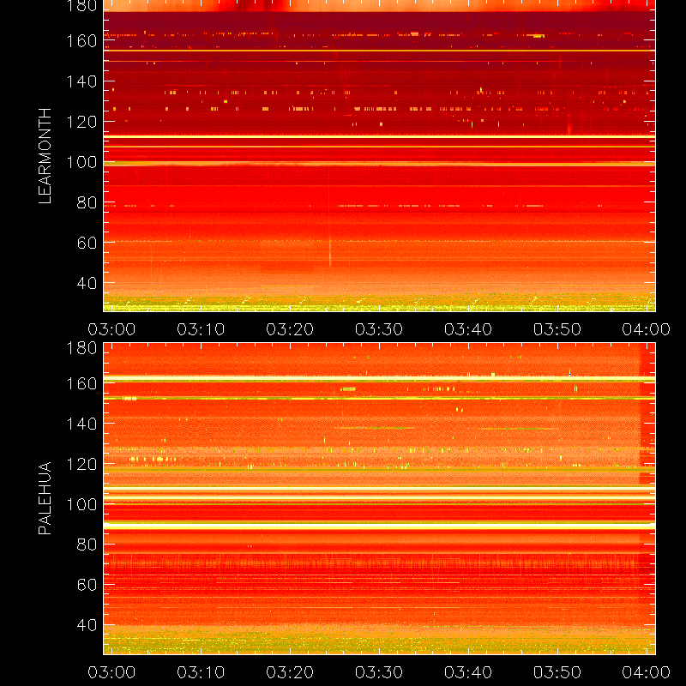Screen dimensions: 686x686
Task: Choose 03:10 time label under Palehua plot
Action: [x=201, y=672]
